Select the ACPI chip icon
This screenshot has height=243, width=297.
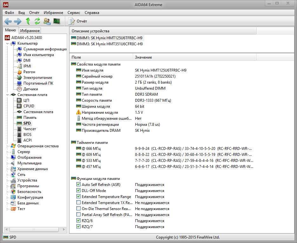[x=19, y=140]
